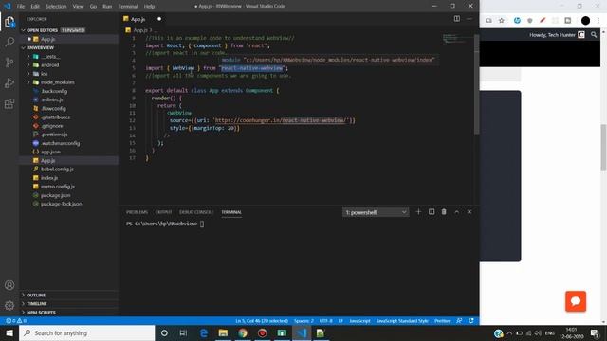Open the Windows Start menu
This screenshot has height=341, width=607.
(x=9, y=332)
